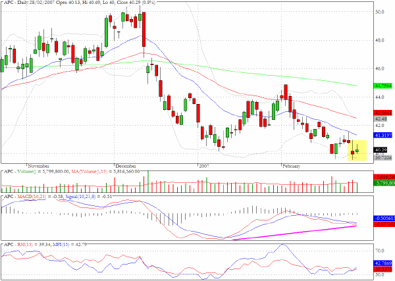Select the 42.0 price axis label
Image resolution: width=395 pixels, height=281 pixels.
(380, 126)
